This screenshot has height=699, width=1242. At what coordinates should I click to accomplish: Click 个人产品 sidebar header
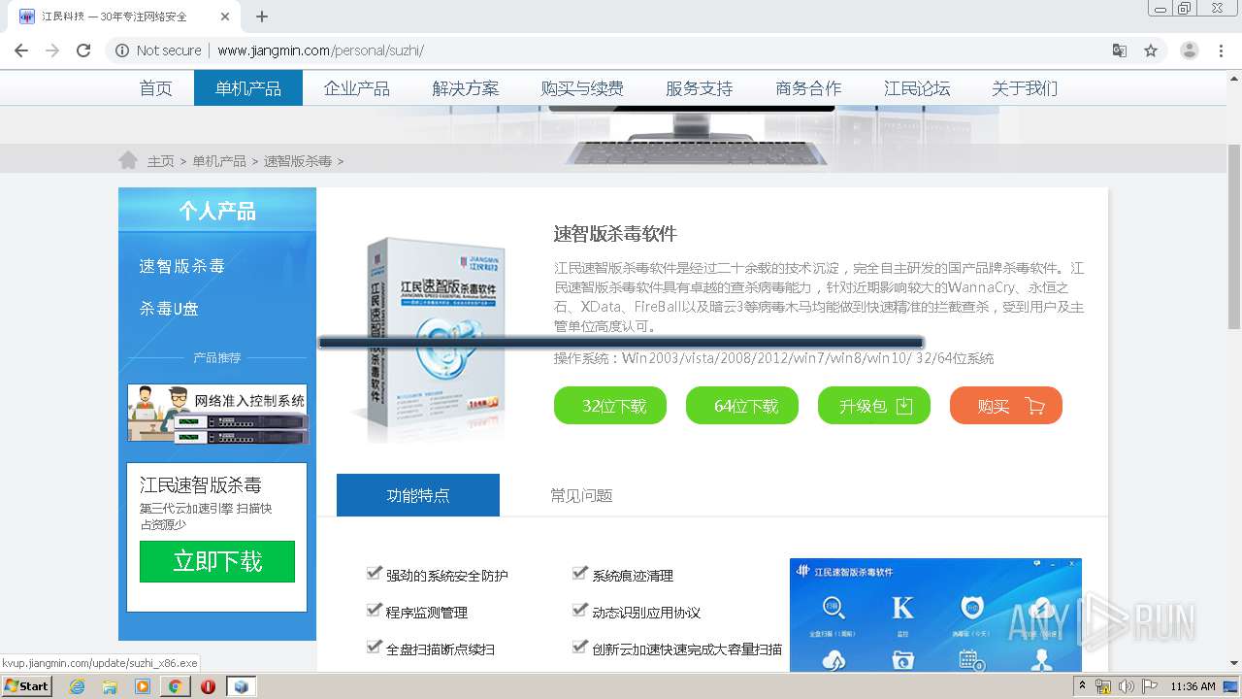click(x=217, y=211)
